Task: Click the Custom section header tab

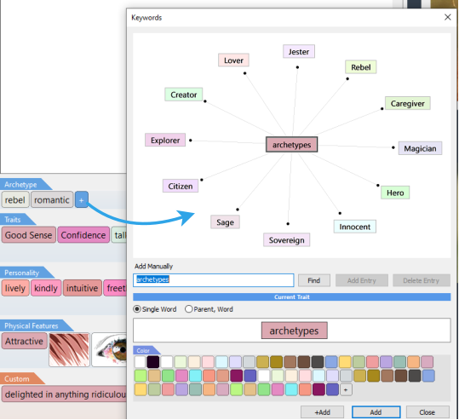Action: click(17, 379)
